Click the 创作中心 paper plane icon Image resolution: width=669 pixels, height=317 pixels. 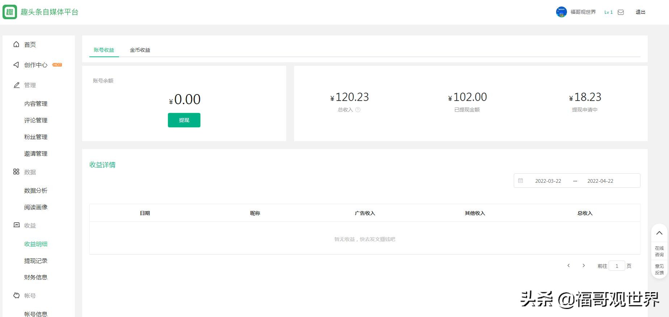(16, 65)
